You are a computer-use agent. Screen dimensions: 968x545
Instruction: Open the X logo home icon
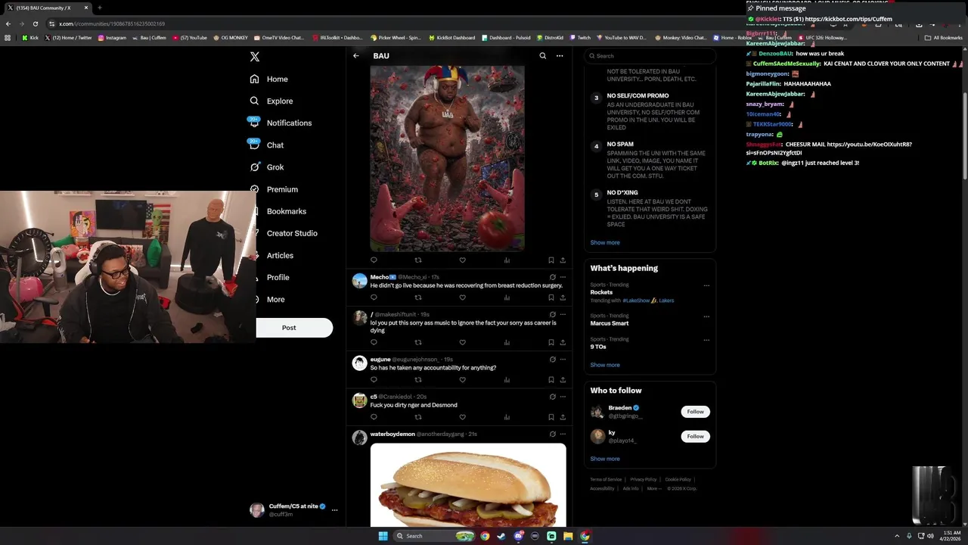pyautogui.click(x=254, y=56)
